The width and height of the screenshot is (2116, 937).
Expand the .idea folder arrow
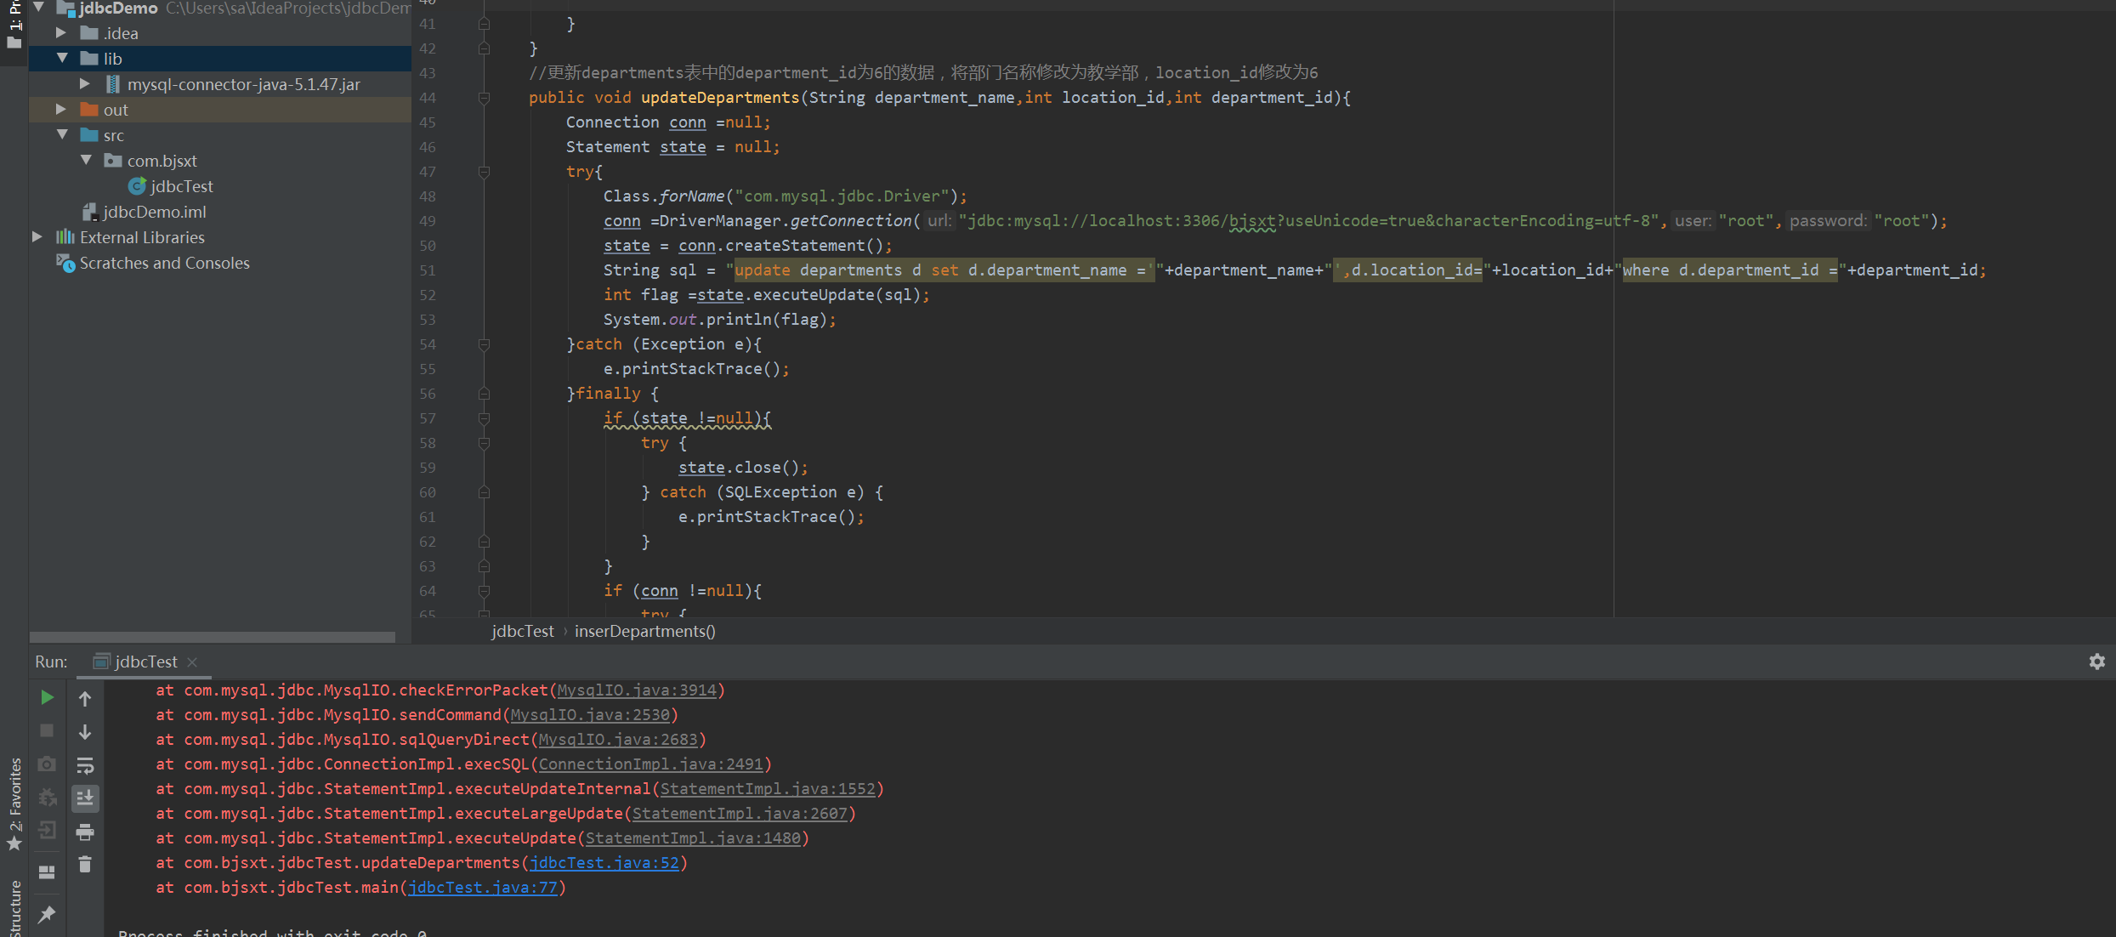61,32
